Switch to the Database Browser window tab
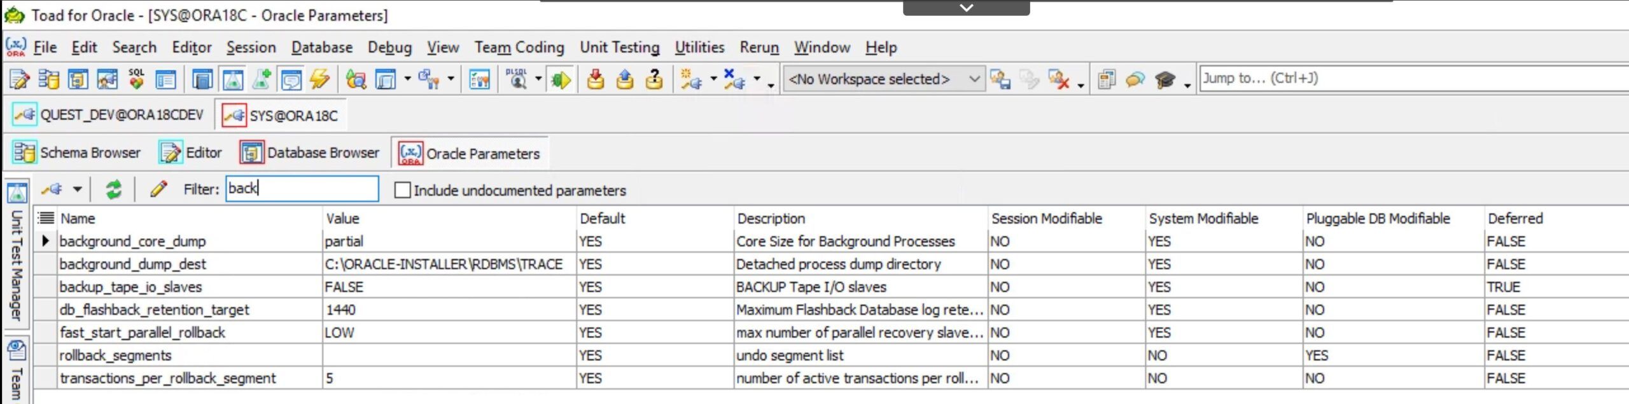 click(x=310, y=153)
